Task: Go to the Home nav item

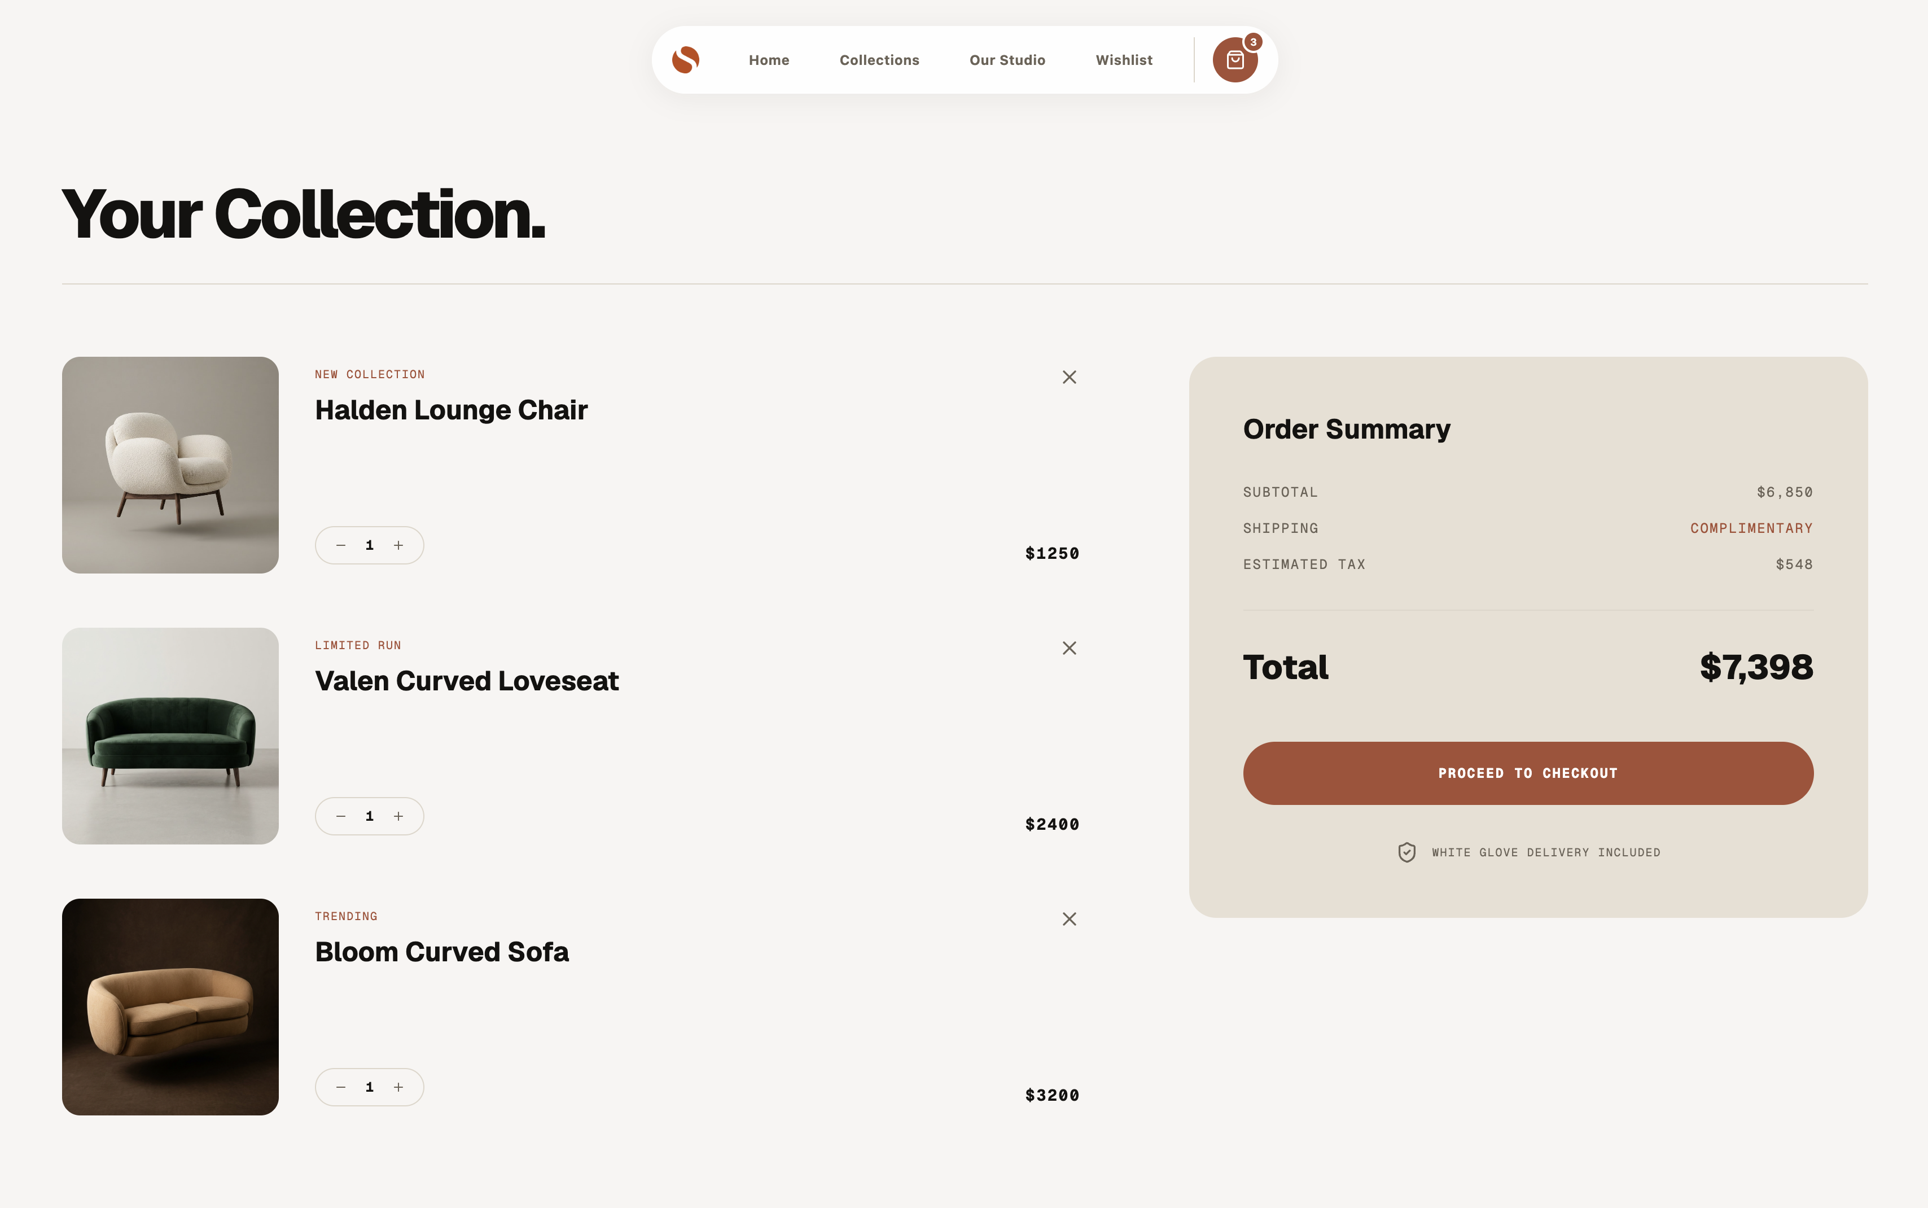Action: [x=768, y=60]
